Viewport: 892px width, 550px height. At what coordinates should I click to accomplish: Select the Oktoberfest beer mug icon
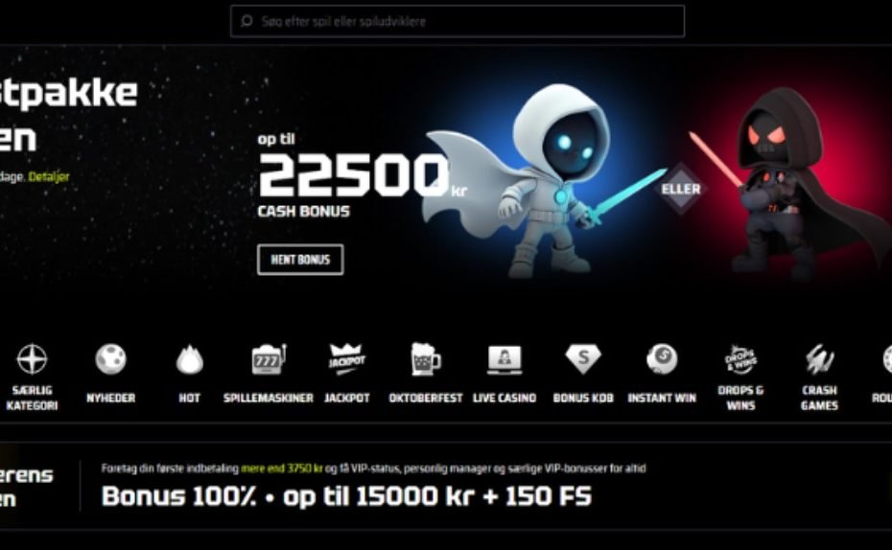[x=426, y=358]
